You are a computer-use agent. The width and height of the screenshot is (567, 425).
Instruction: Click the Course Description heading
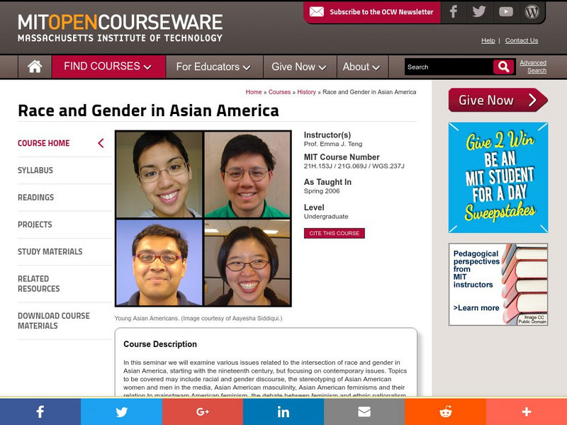(x=160, y=344)
